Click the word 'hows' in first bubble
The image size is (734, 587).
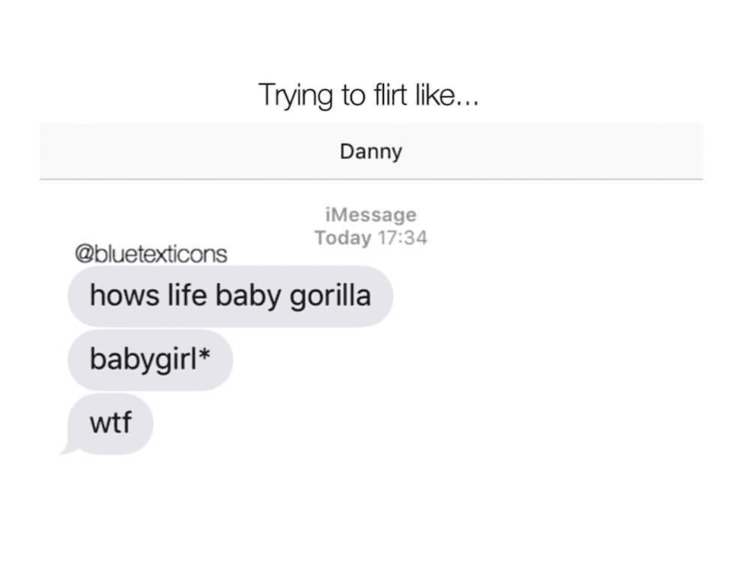tap(124, 296)
